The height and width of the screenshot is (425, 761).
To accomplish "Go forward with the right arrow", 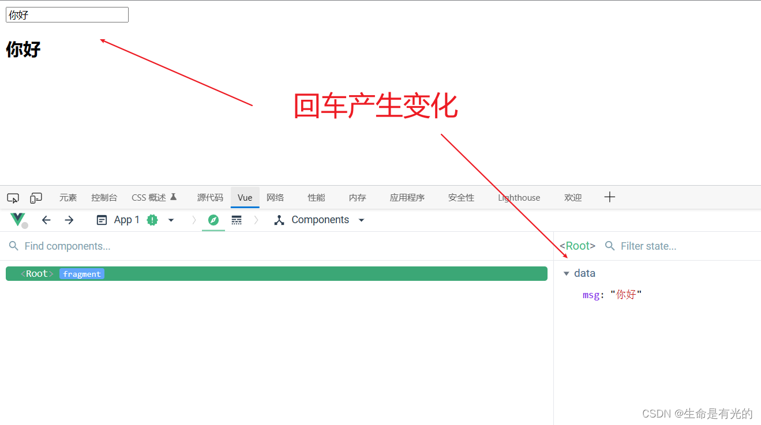I will tap(69, 220).
